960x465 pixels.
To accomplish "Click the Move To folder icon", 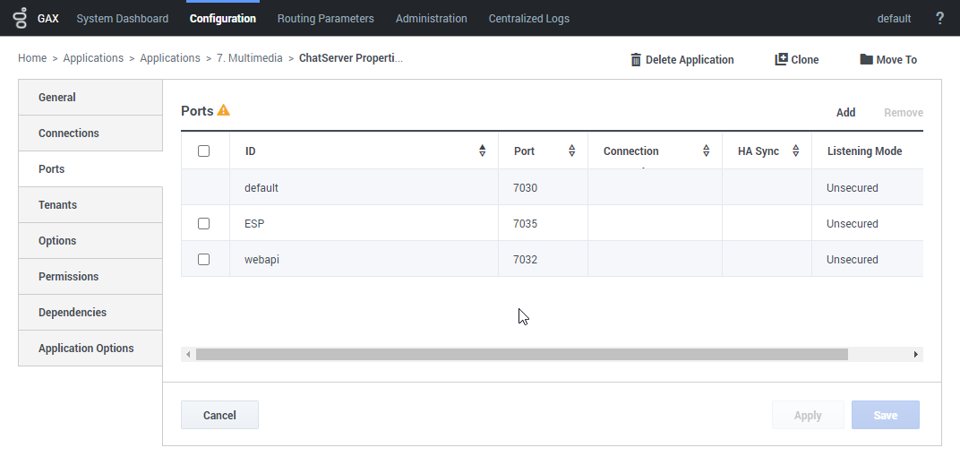I will (x=866, y=59).
